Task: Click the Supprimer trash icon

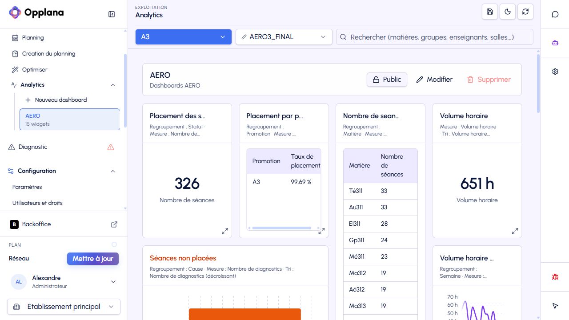Action: point(470,80)
